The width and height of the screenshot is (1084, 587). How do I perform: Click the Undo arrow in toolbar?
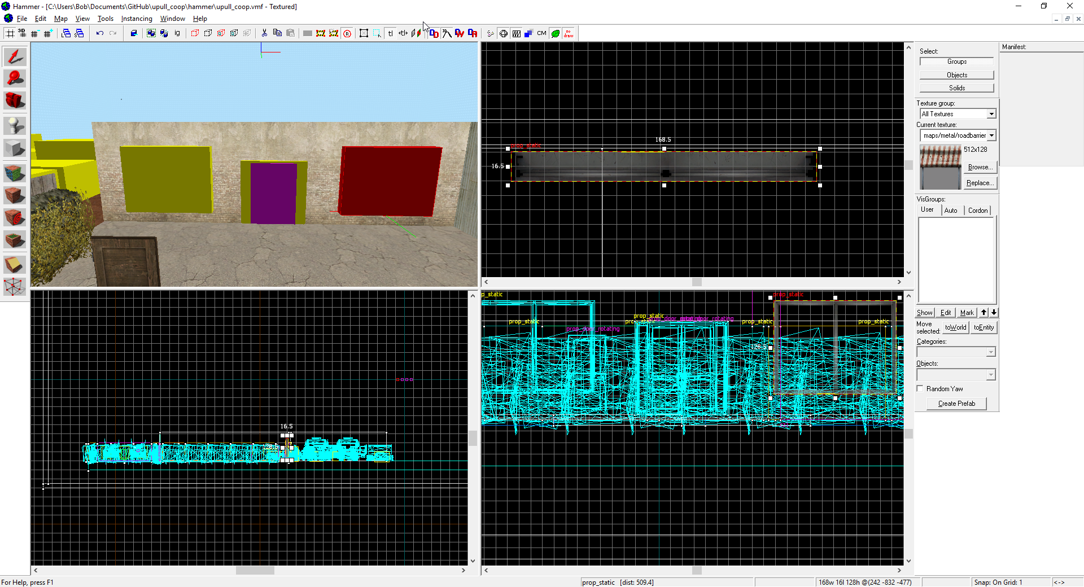point(100,33)
